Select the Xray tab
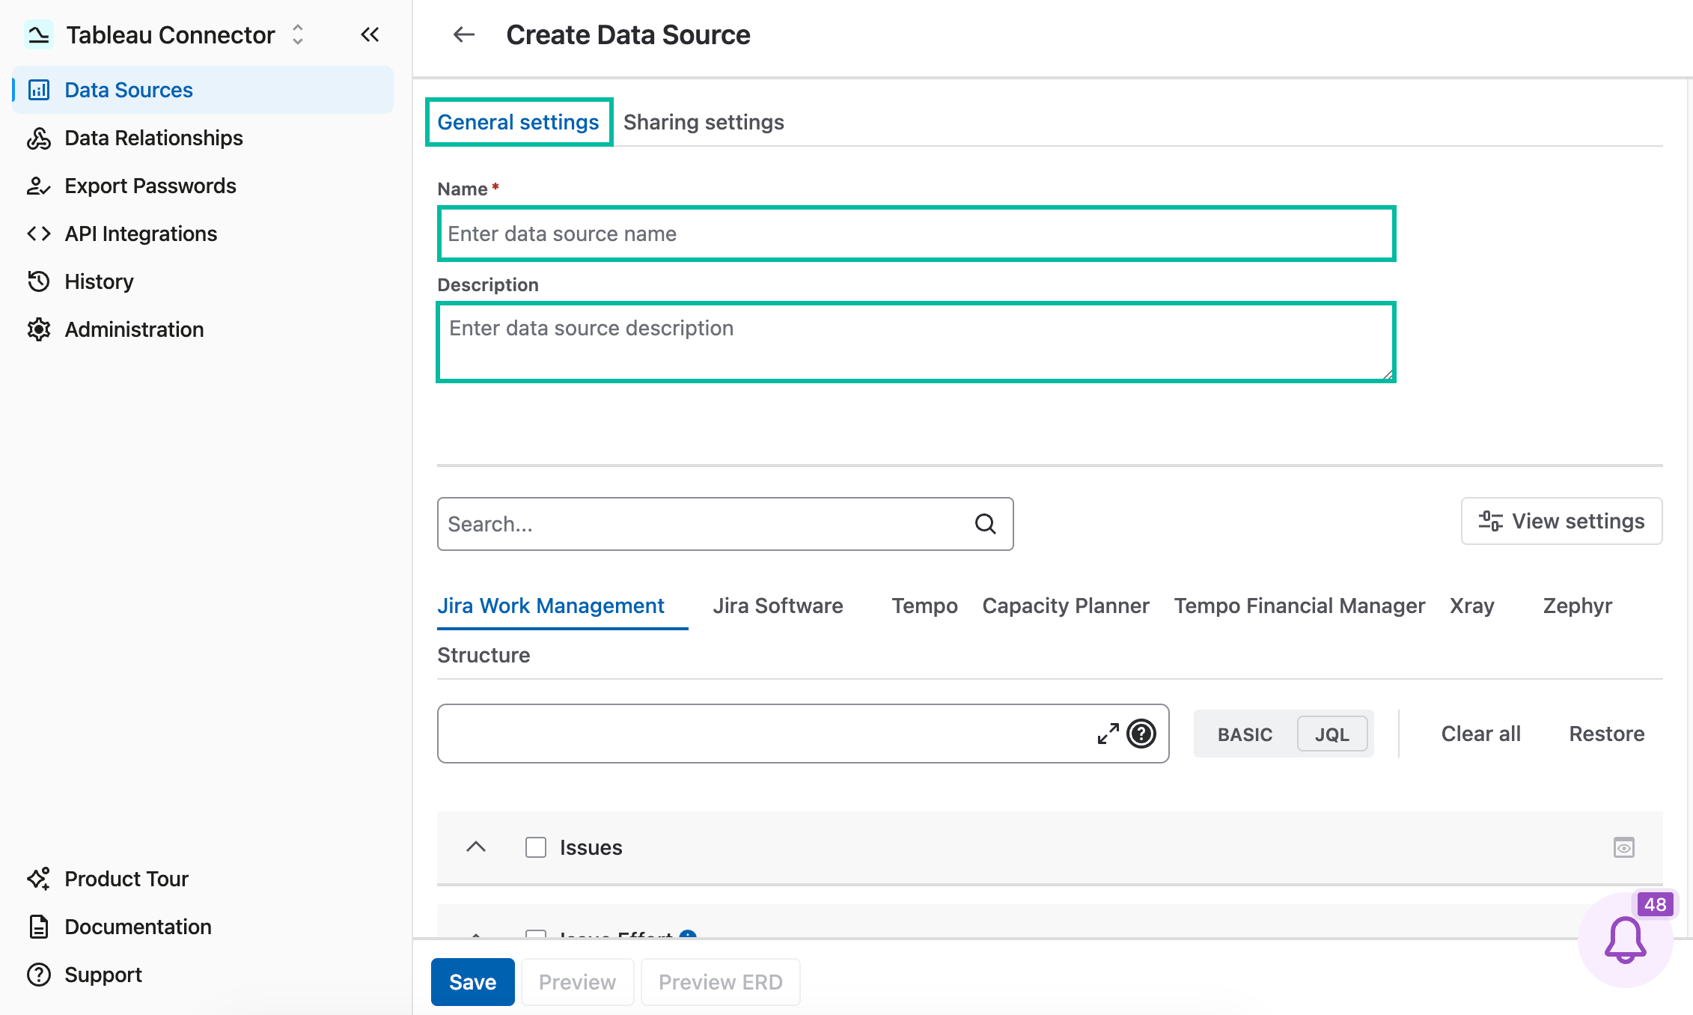1693x1015 pixels. coord(1471,606)
